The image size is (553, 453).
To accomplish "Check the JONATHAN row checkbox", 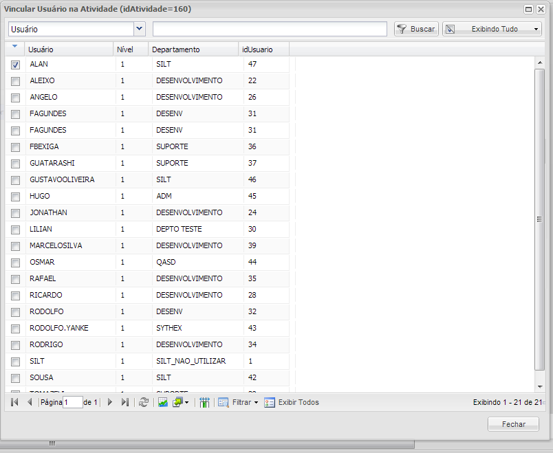I will [x=15, y=213].
